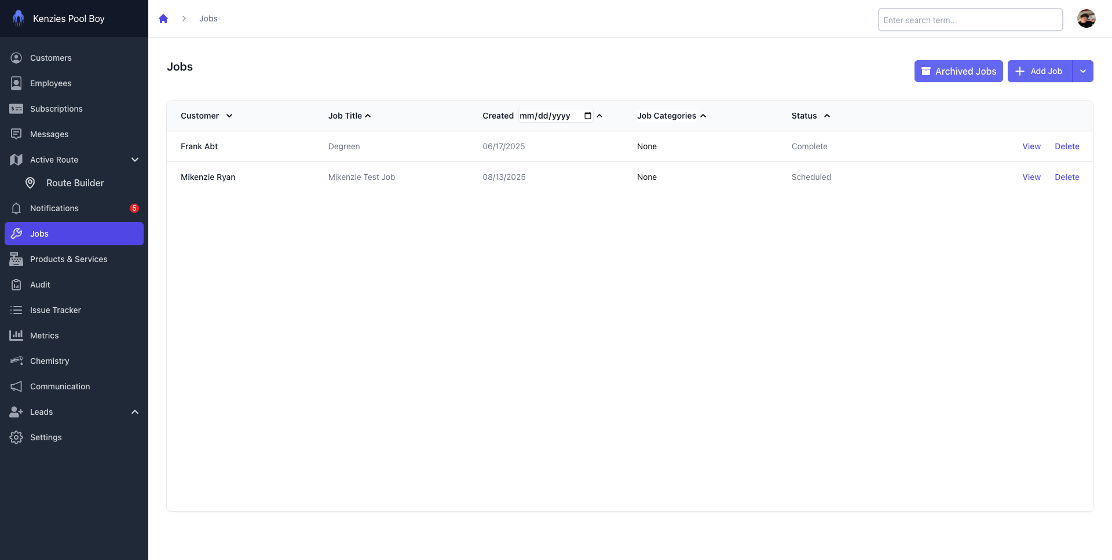Click the calendar picker icon in Created
The width and height of the screenshot is (1112, 560).
588,116
